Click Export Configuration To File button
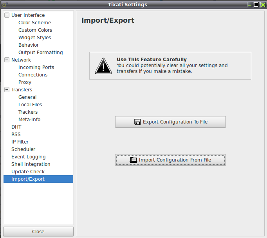Image resolution: width=267 pixels, height=238 pixels. point(170,122)
